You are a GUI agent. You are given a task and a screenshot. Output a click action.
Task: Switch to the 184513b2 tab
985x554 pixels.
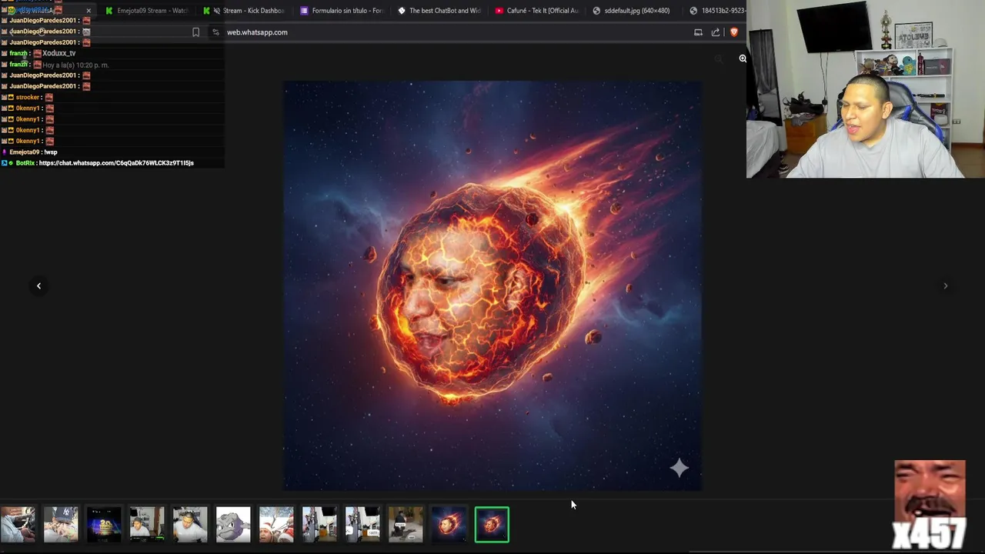click(718, 11)
